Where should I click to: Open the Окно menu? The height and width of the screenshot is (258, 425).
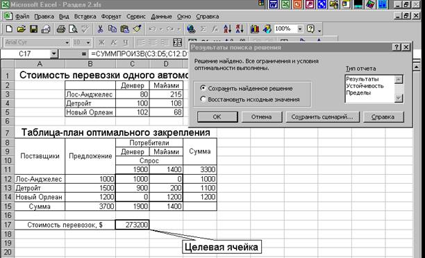tap(184, 17)
